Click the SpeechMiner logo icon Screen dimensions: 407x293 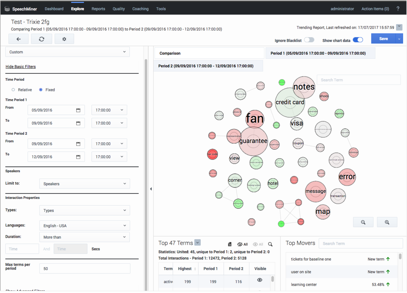pos(7,9)
